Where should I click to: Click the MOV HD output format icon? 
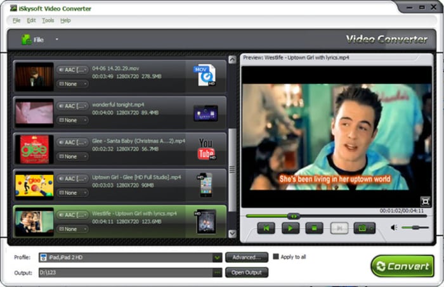click(x=205, y=75)
